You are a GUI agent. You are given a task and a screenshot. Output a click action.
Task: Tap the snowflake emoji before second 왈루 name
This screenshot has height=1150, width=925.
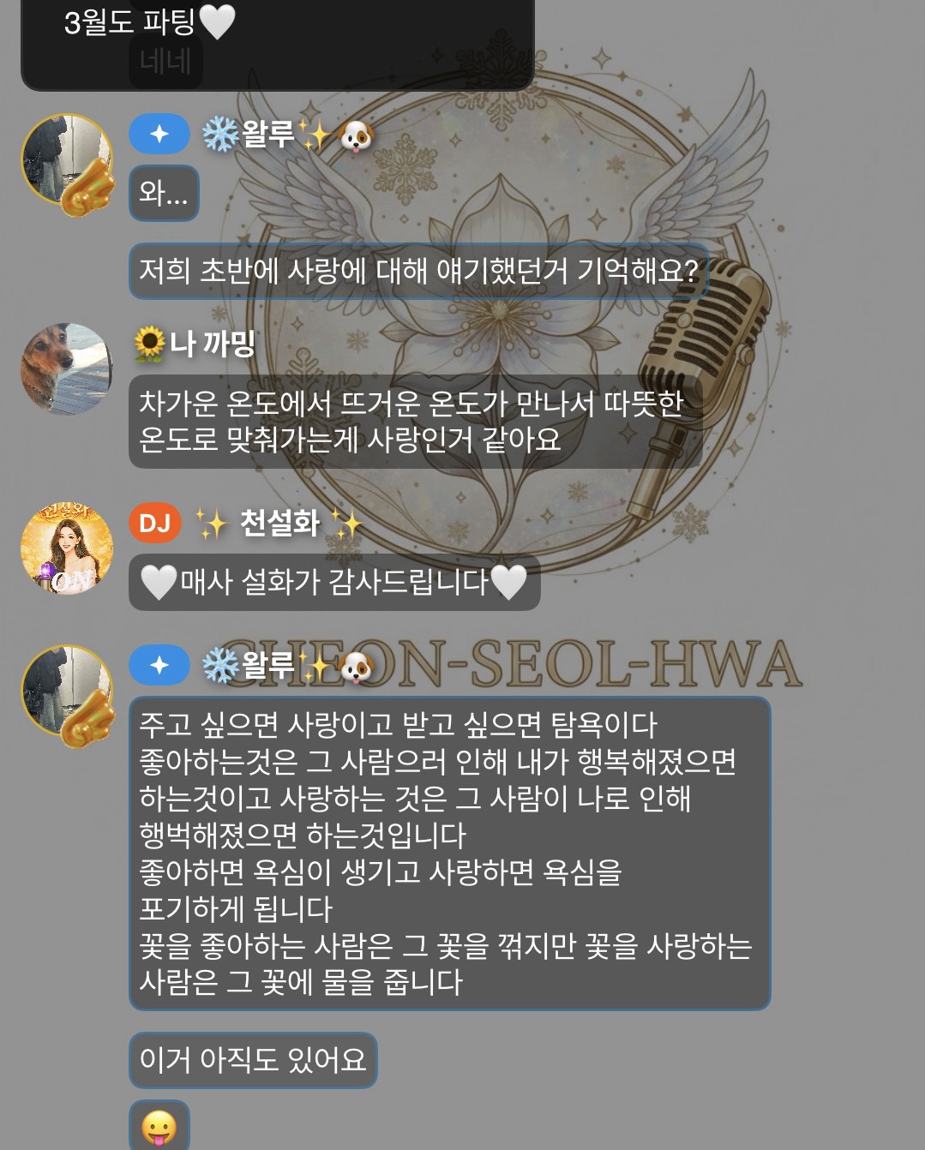[220, 666]
